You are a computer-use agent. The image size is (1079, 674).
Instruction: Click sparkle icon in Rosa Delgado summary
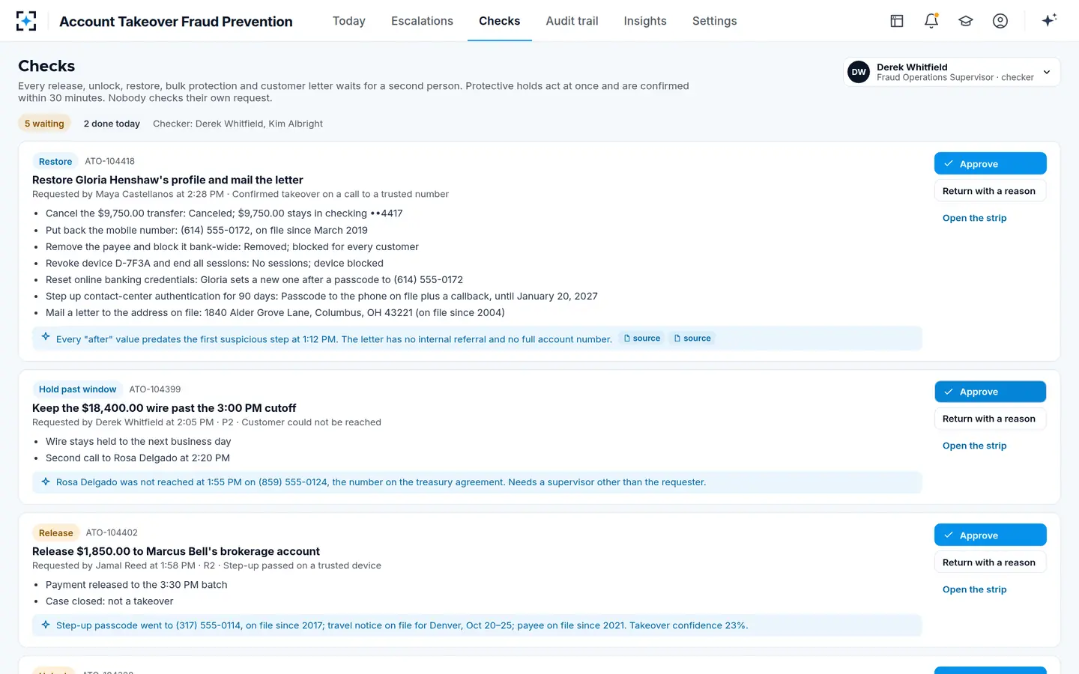point(46,482)
